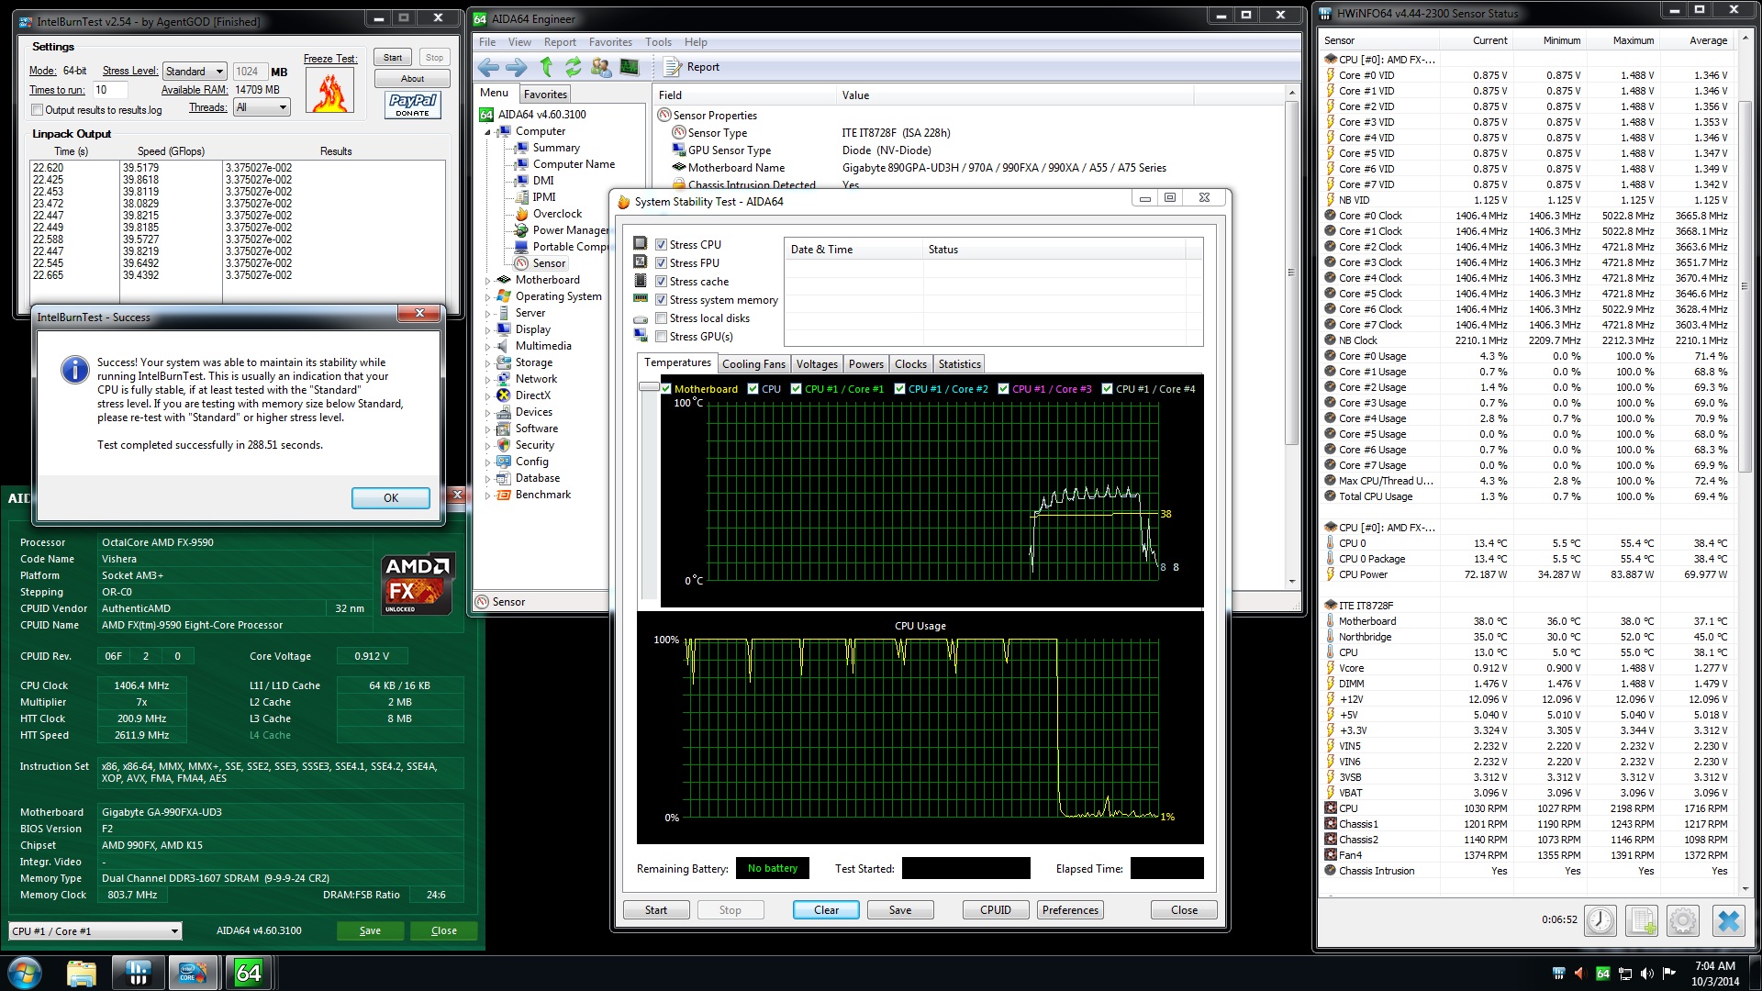The image size is (1762, 991).
Task: Refresh AIDA64 with the green arrows icon
Action: [x=574, y=67]
